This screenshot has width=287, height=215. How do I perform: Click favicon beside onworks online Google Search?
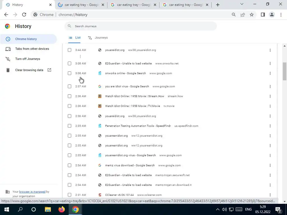tap(100, 73)
